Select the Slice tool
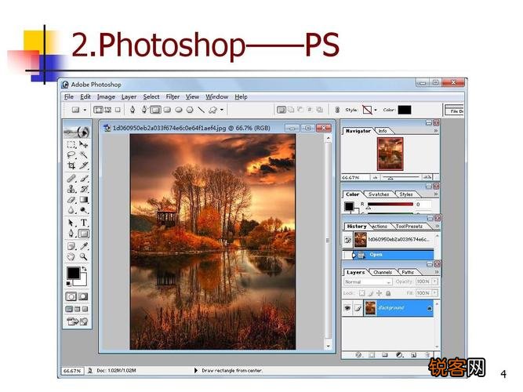 pos(84,165)
